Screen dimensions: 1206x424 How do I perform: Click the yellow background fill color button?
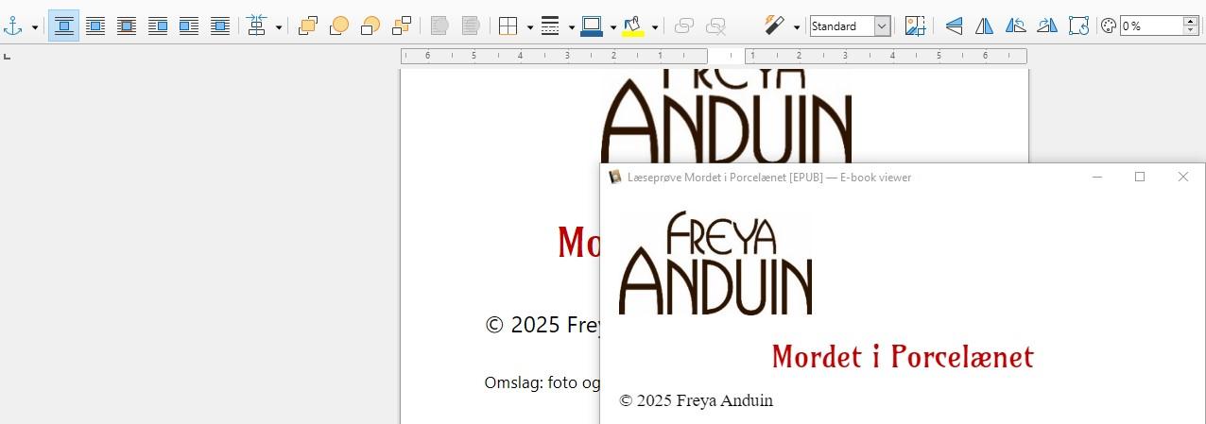coord(633,26)
